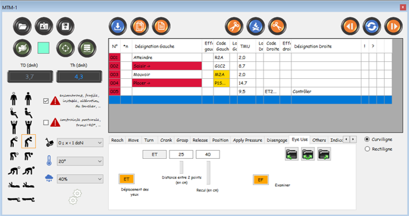Click the grey double gears icon
This screenshot has width=409, height=216.
pyautogui.click(x=75, y=197)
